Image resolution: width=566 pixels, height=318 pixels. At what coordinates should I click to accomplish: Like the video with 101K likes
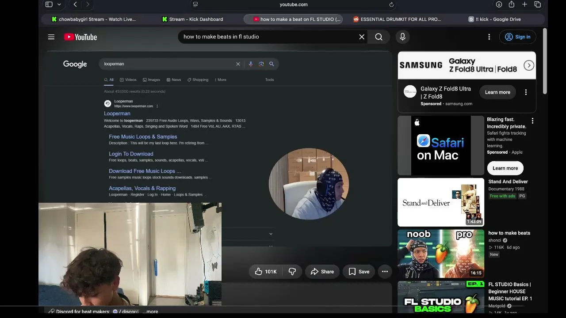tap(266, 272)
